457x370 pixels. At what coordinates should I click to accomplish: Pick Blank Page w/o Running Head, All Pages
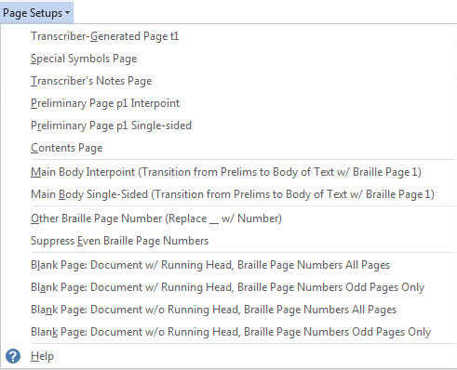[x=213, y=310]
